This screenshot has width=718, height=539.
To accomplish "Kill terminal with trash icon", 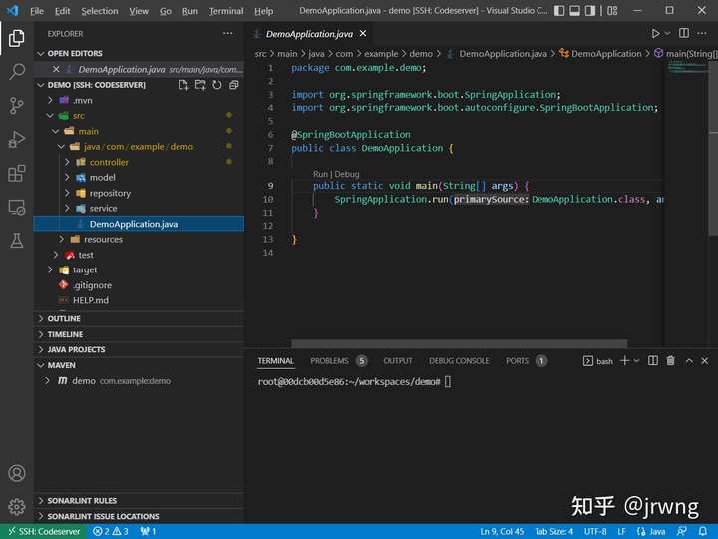I will point(670,361).
